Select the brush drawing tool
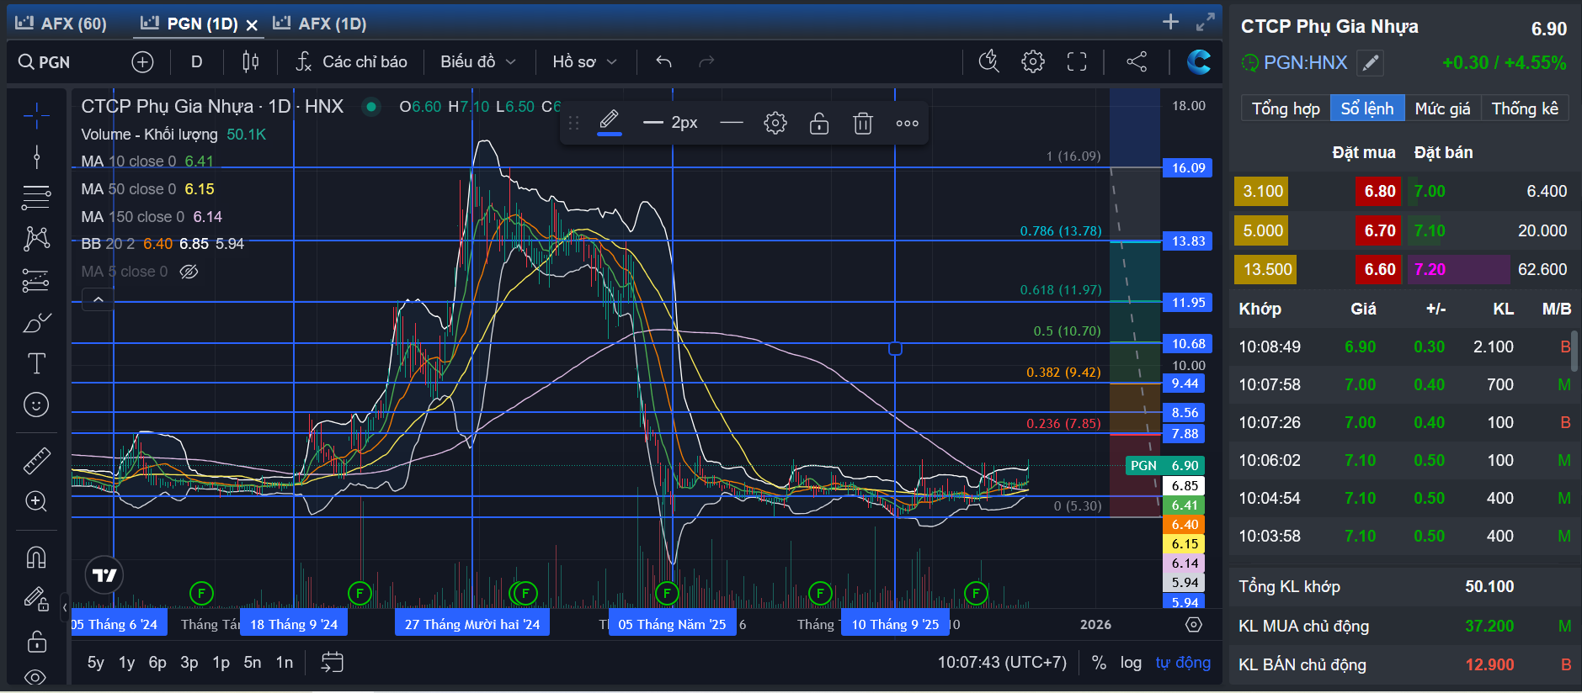1582x693 pixels. 35,322
